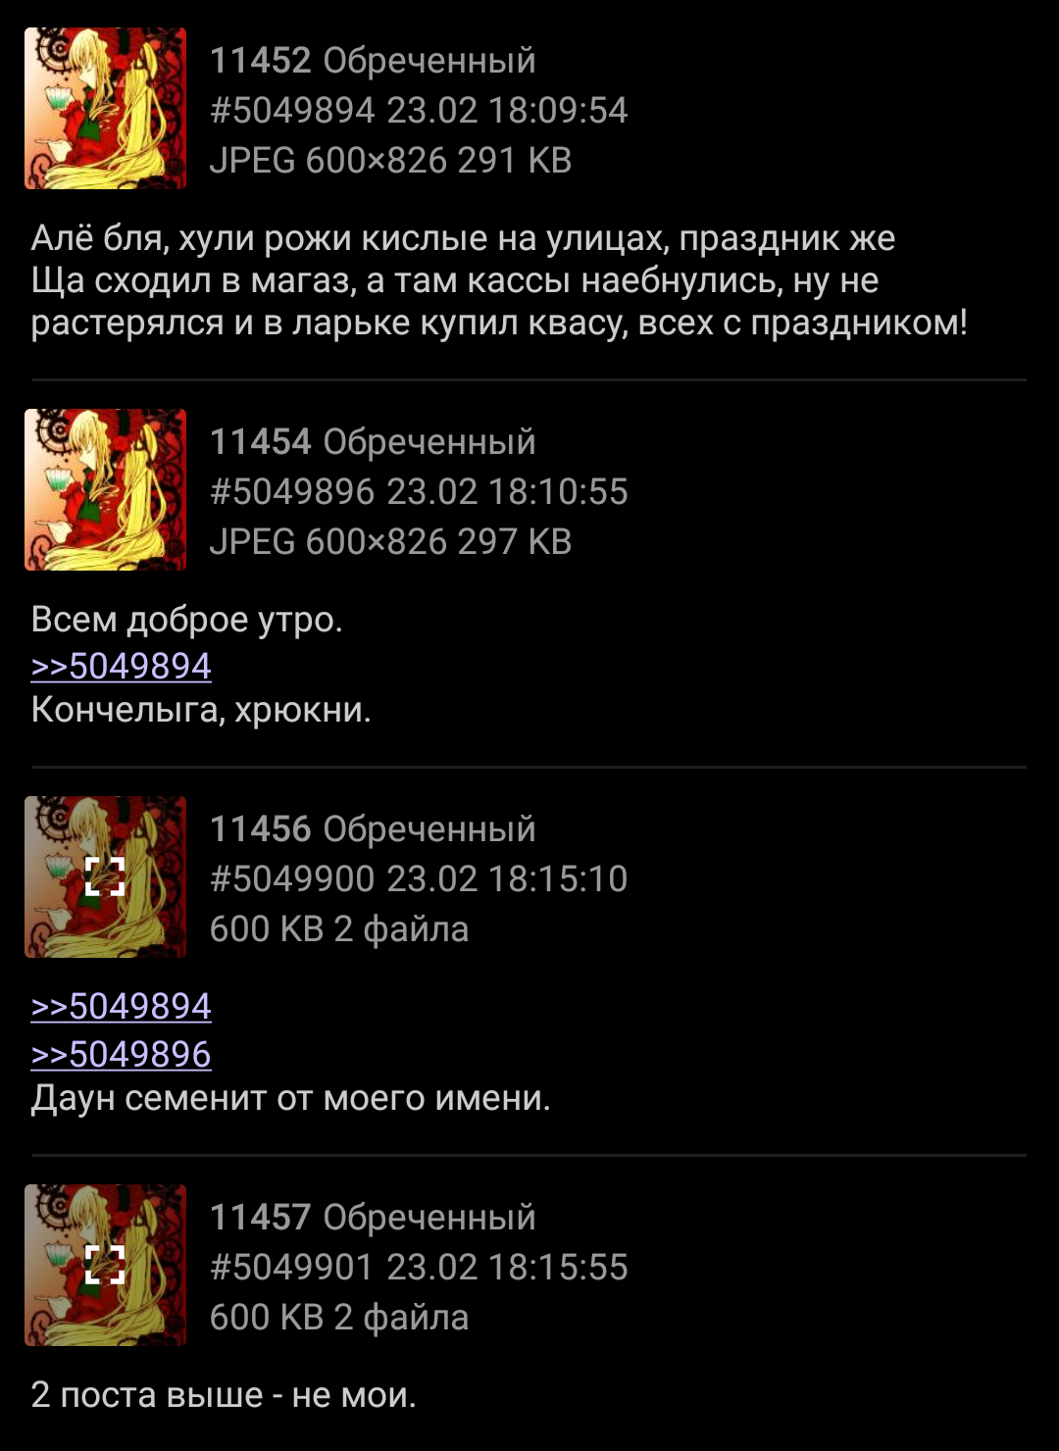This screenshot has width=1059, height=1451.
Task: Tap post ID #5049900 with timestamp 18:15:10
Action: [419, 879]
